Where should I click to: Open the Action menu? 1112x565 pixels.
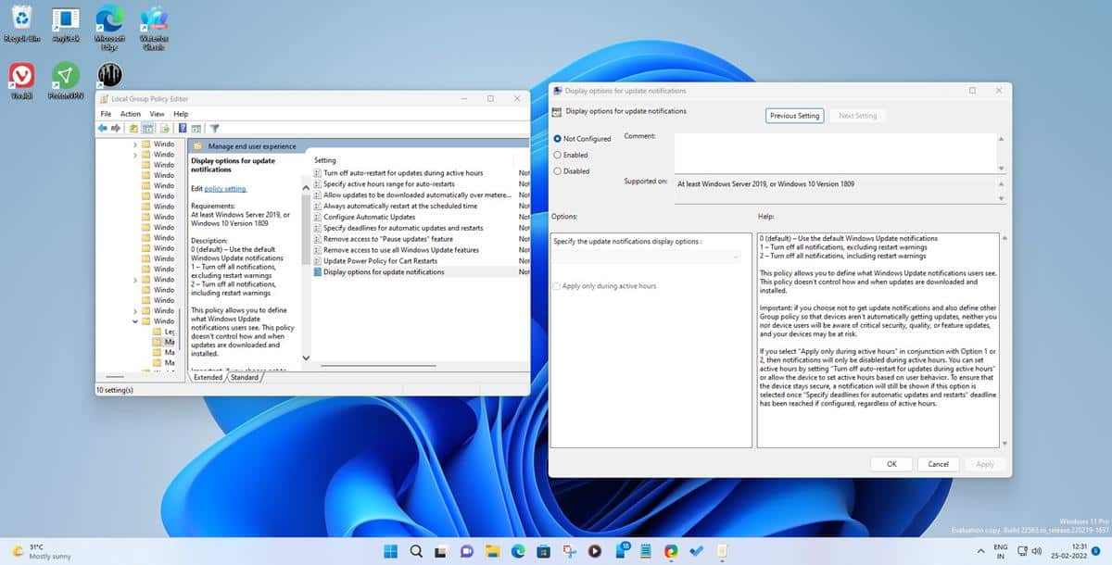click(131, 114)
